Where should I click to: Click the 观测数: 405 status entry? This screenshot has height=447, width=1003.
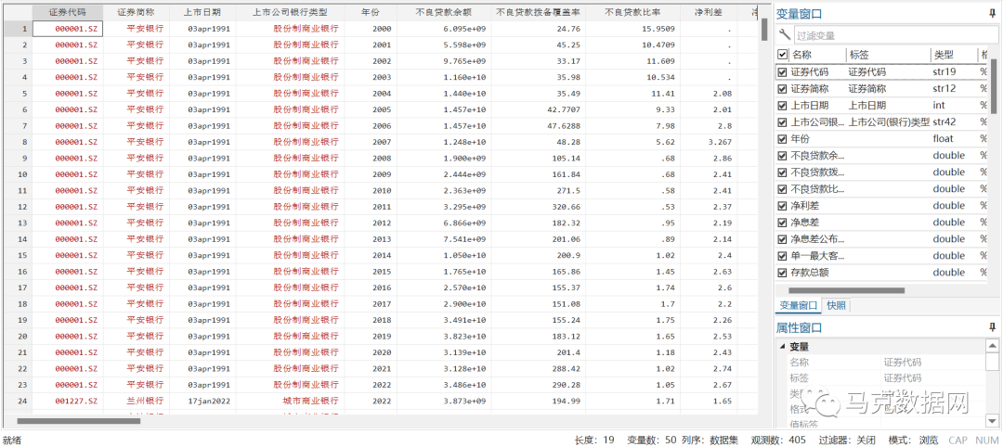(778, 440)
